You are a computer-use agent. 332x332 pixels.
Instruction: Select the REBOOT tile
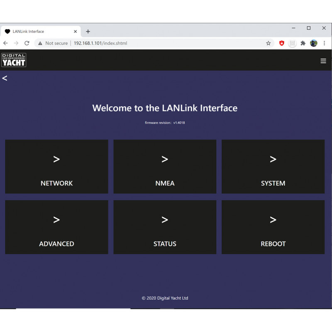(x=273, y=227)
